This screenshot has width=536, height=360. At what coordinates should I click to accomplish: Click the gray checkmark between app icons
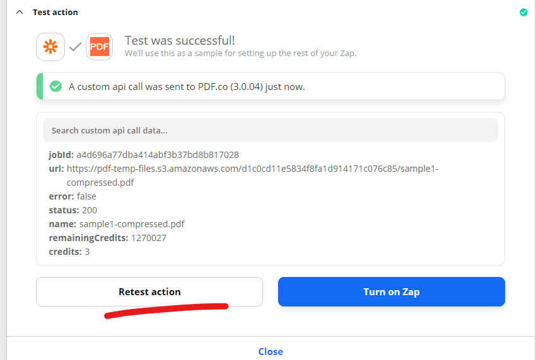pos(75,47)
